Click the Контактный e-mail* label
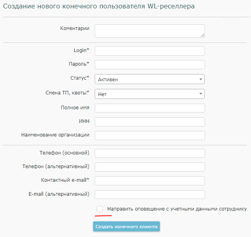This screenshot has width=251, height=237. click(65, 180)
